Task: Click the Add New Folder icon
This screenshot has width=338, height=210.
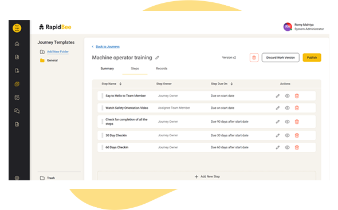Action: click(x=42, y=52)
